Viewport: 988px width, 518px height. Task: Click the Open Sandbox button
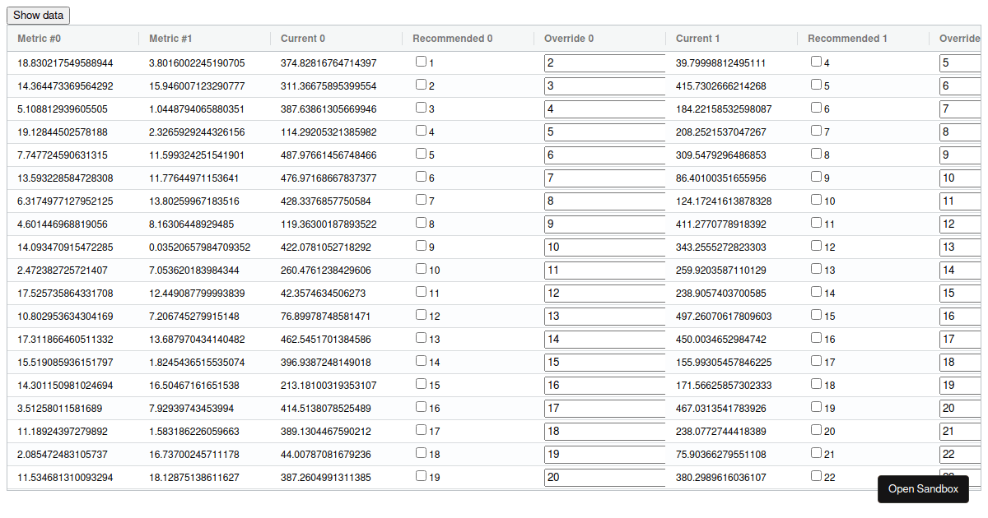(923, 489)
